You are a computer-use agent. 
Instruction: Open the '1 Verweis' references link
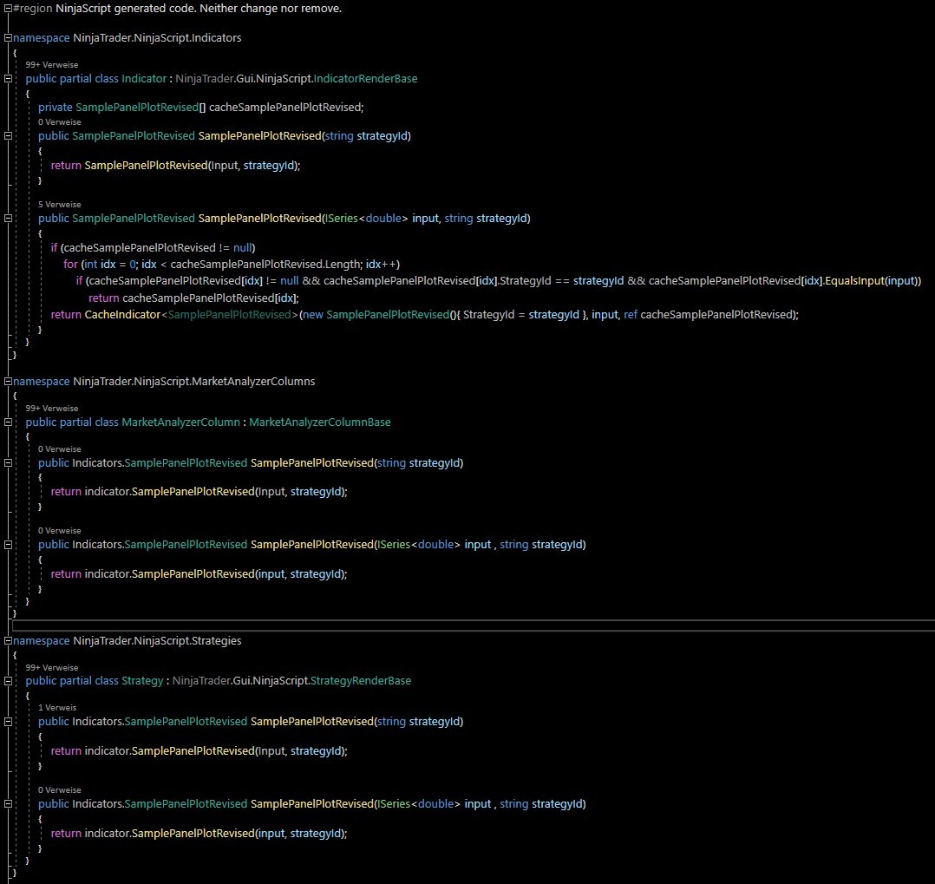pos(57,707)
